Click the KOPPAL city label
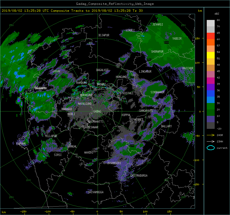Screen dimensions: 230x215 pos(126,115)
